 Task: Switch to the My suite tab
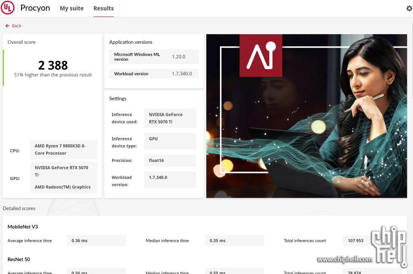click(72, 8)
